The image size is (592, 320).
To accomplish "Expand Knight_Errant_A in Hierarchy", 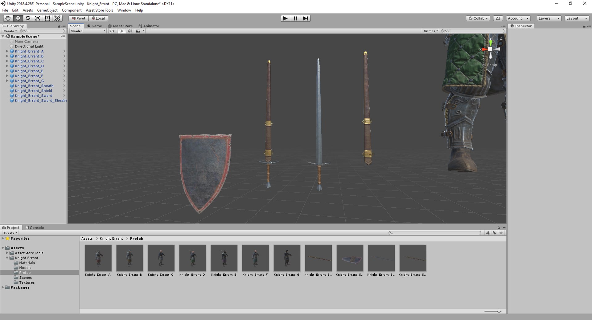I will pyautogui.click(x=7, y=51).
